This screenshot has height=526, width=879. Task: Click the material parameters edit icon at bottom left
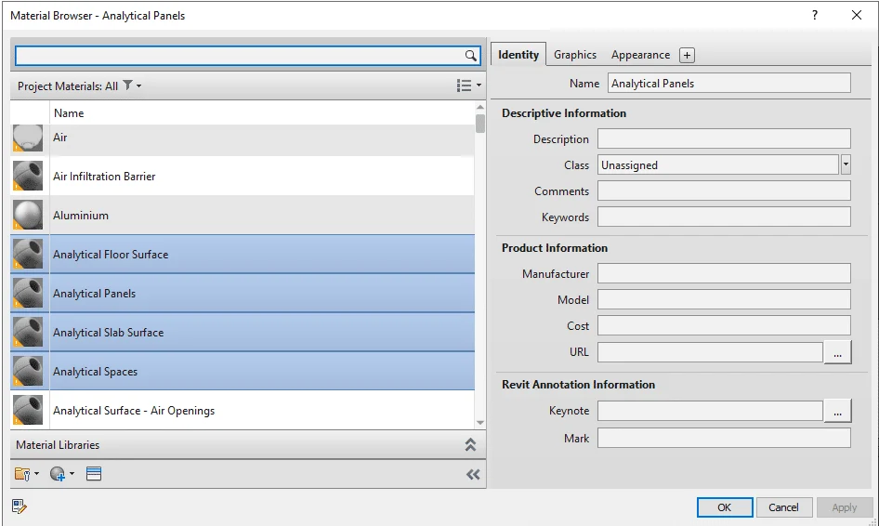coord(20,506)
